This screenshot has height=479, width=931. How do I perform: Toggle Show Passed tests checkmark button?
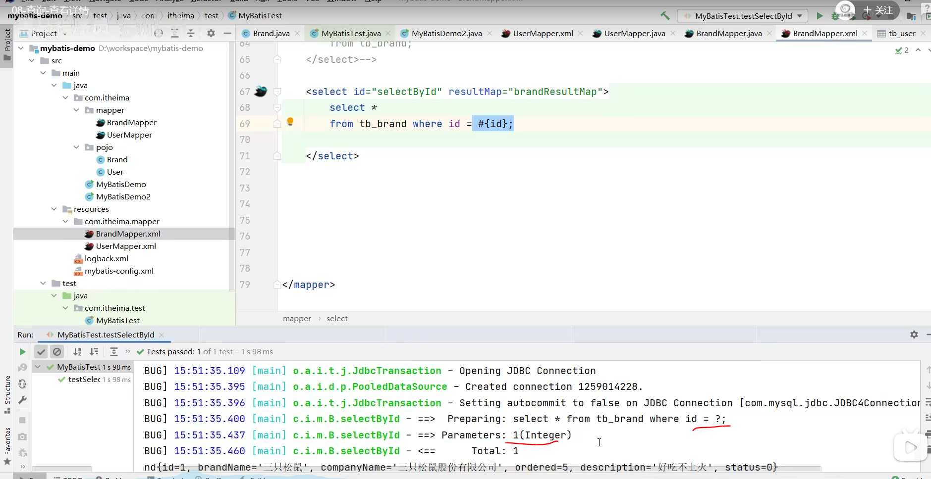pos(41,352)
